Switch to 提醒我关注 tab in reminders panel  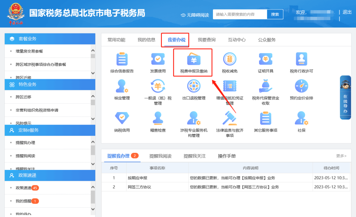194,156
